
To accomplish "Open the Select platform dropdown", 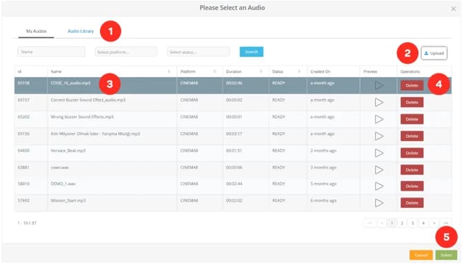I will (x=126, y=52).
